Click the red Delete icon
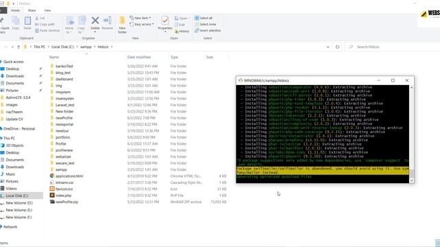Screen dimensions: 440x247 pos(95,21)
